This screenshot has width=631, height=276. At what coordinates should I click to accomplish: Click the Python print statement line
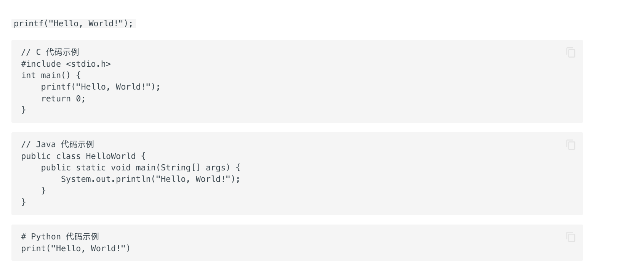pos(75,249)
